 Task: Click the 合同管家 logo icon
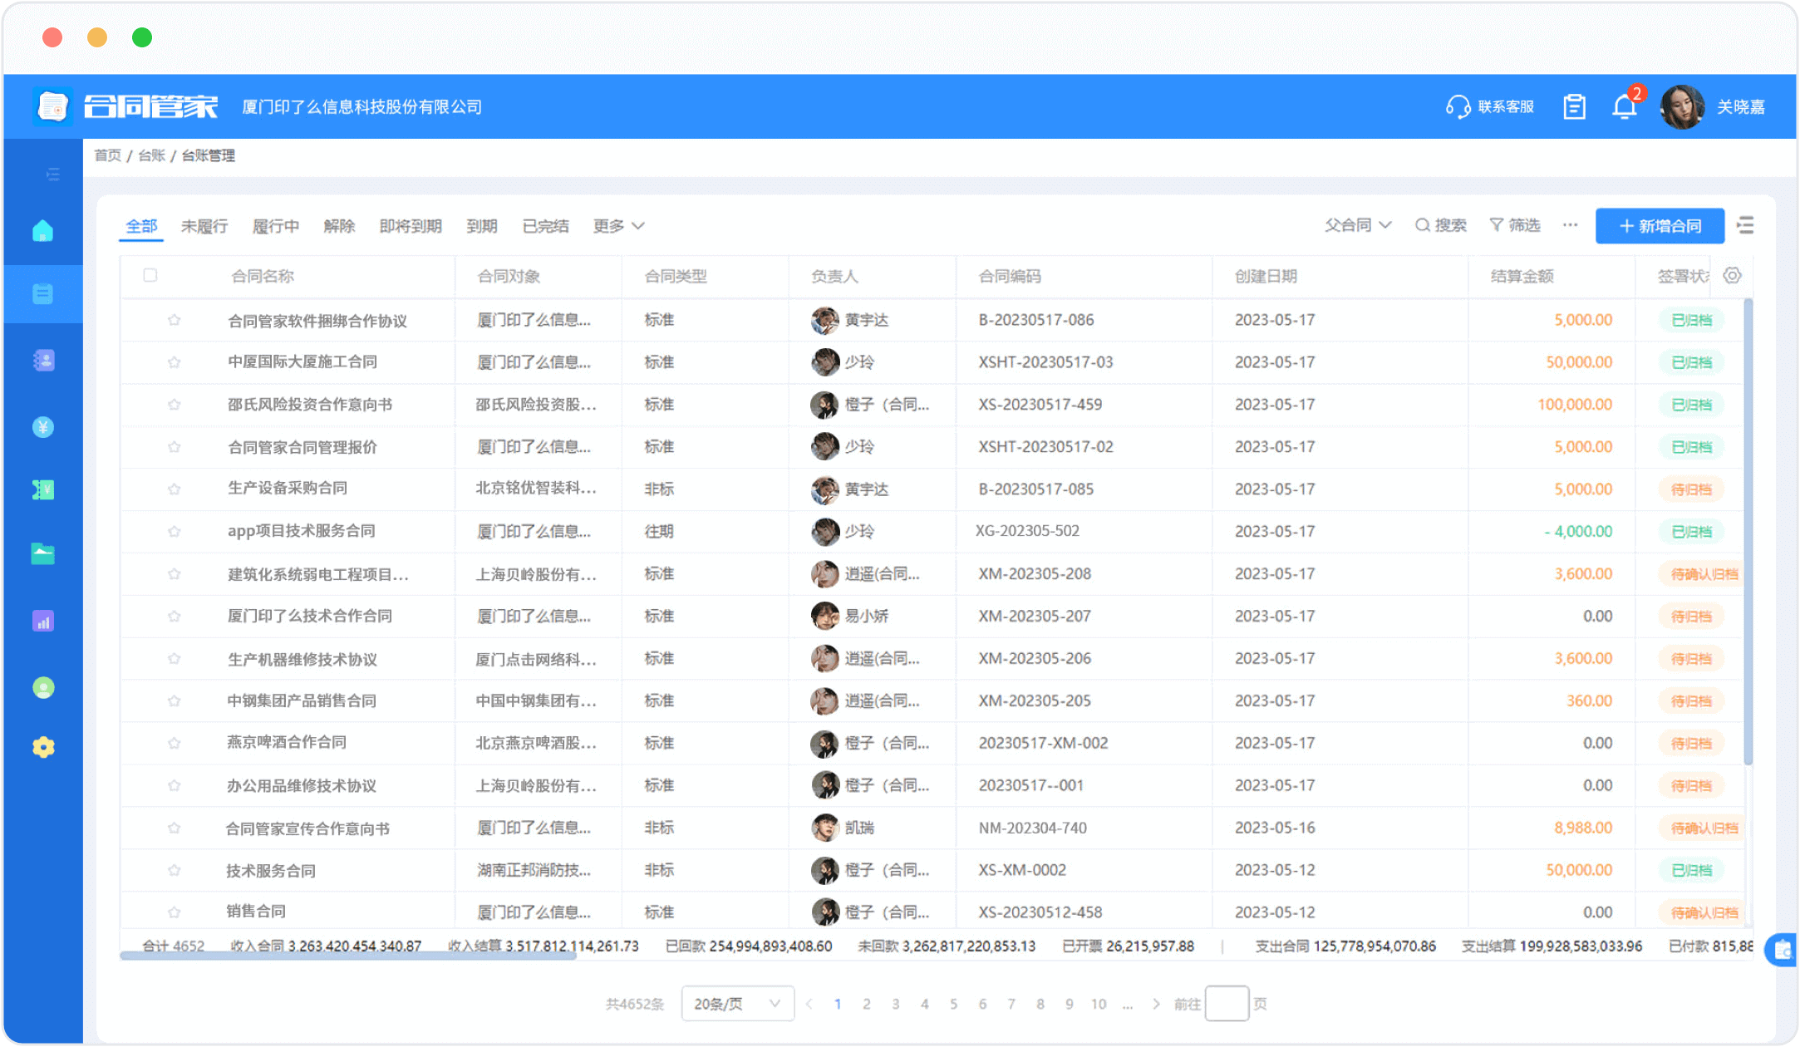click(52, 106)
